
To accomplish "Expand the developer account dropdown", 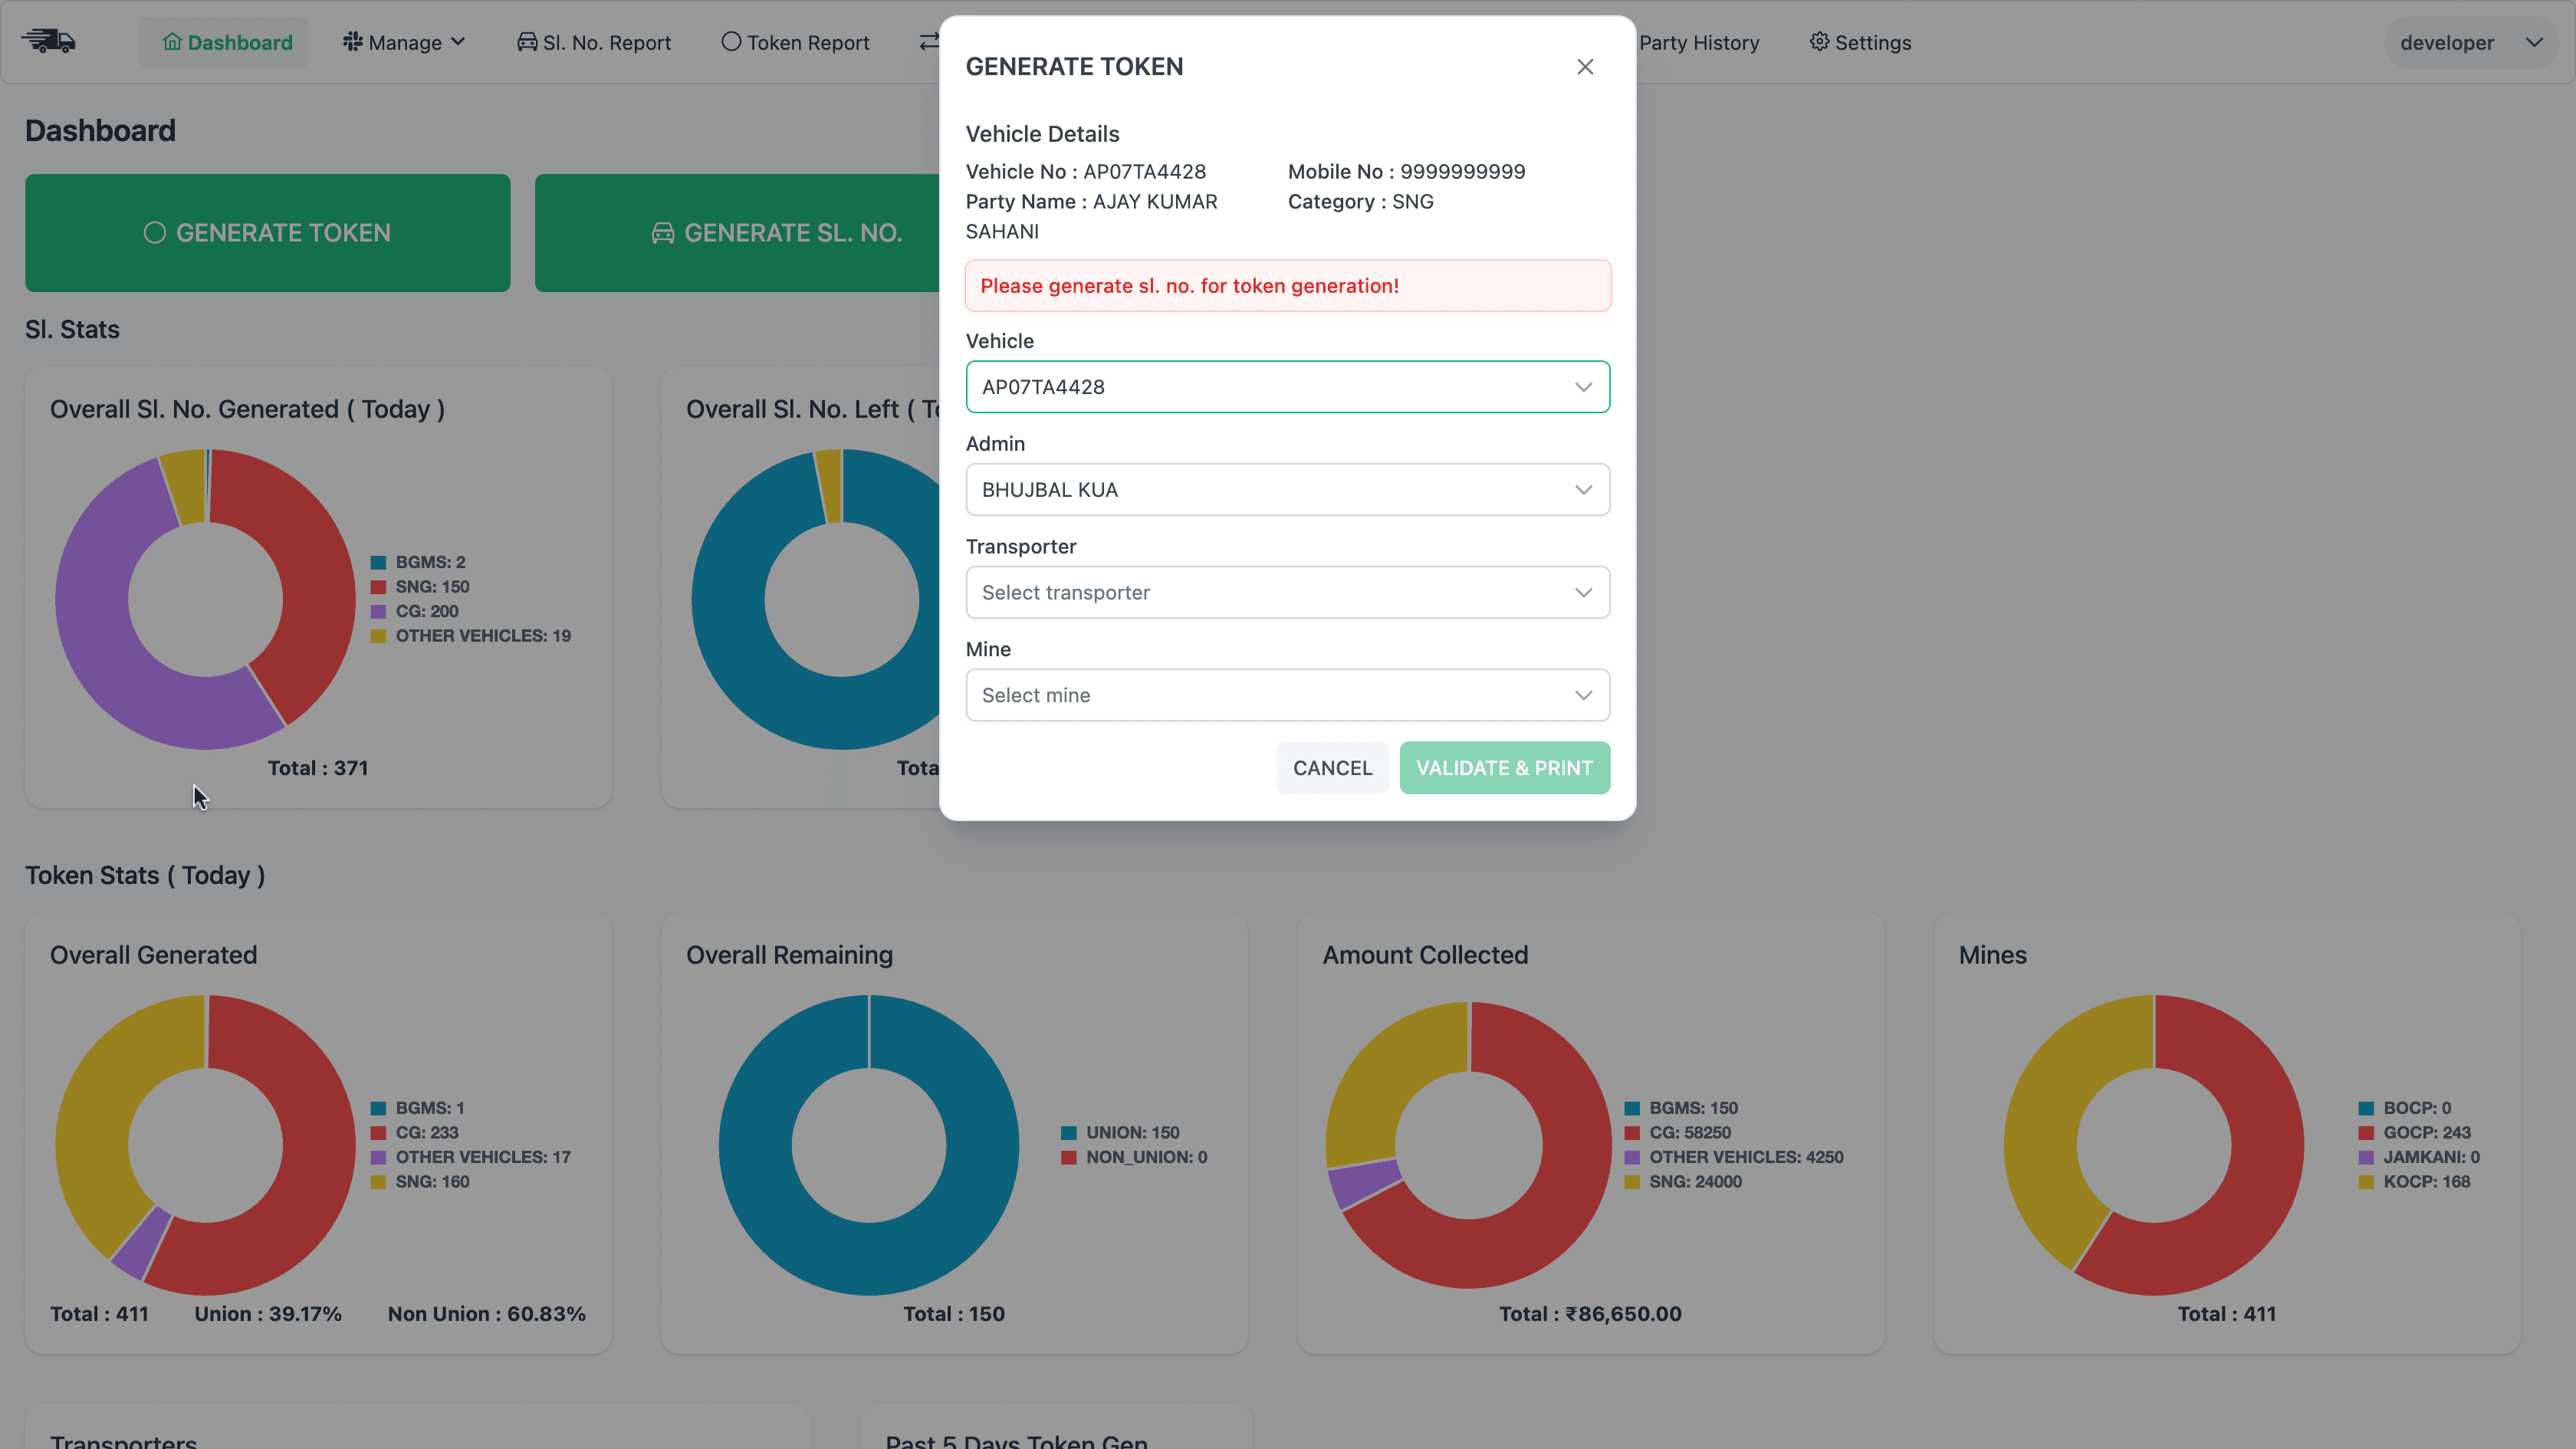I will coord(2469,42).
